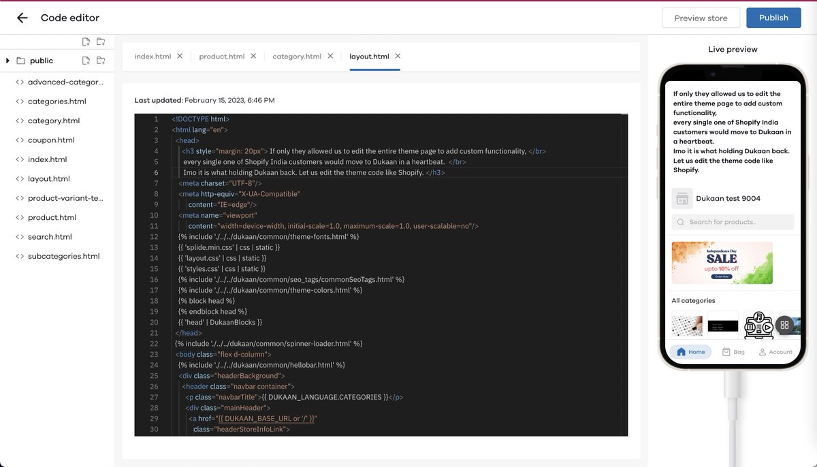Open index.html in file tree

click(x=47, y=159)
